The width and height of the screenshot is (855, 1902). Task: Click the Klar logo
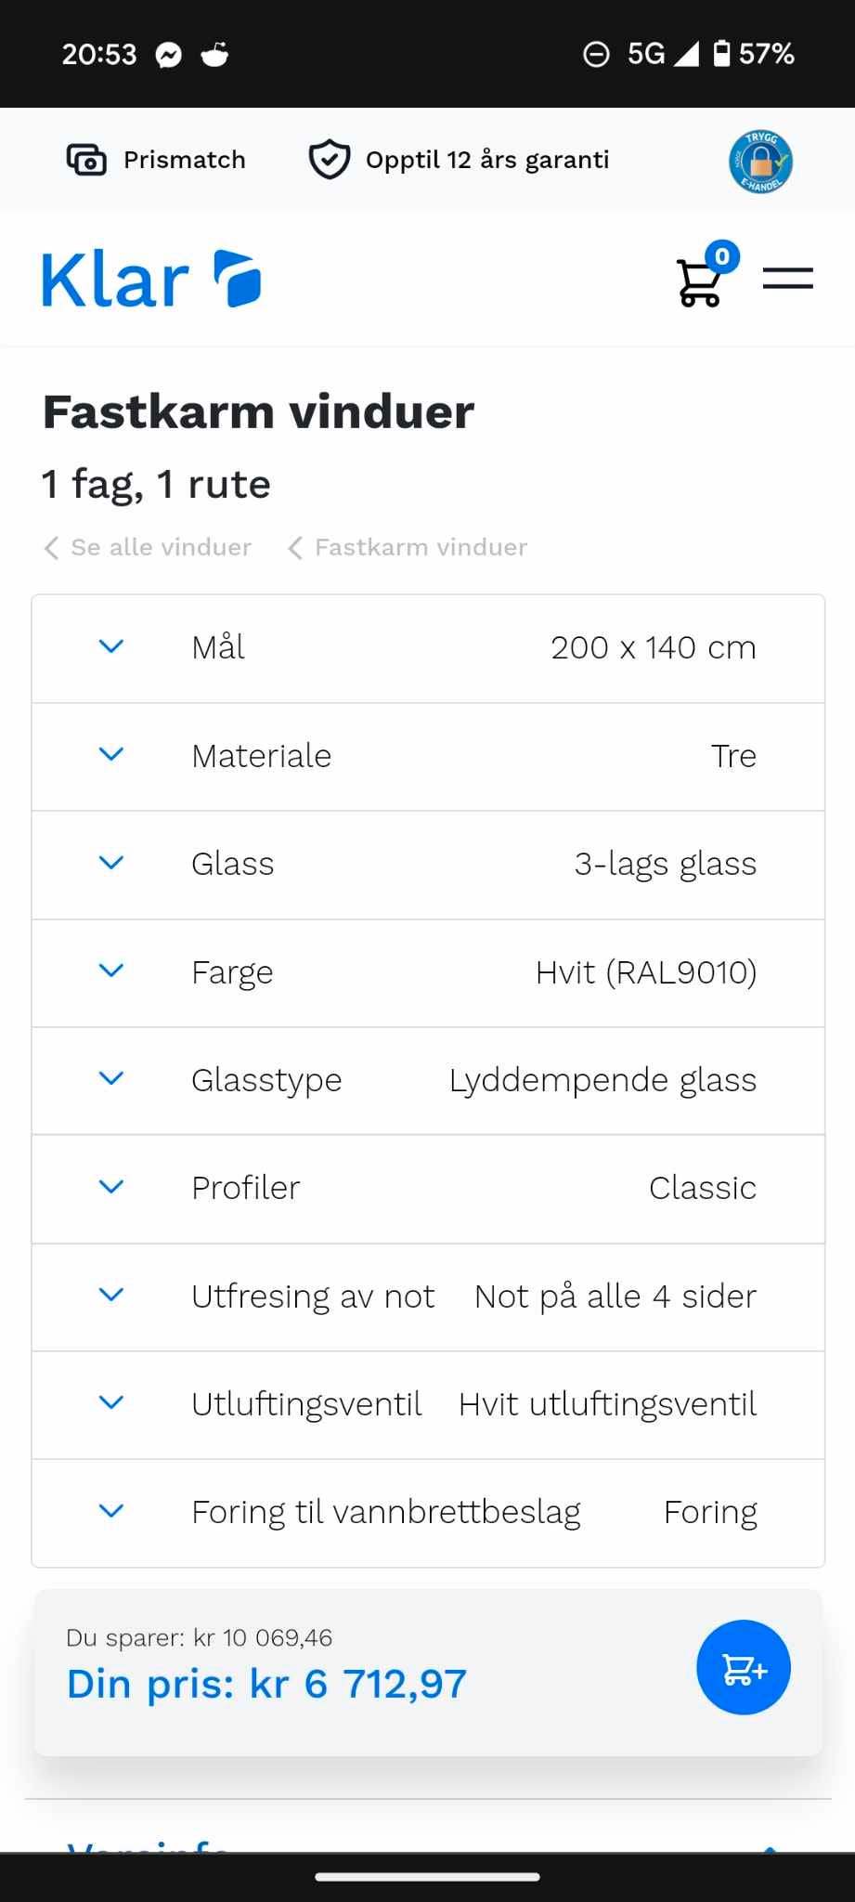point(149,277)
